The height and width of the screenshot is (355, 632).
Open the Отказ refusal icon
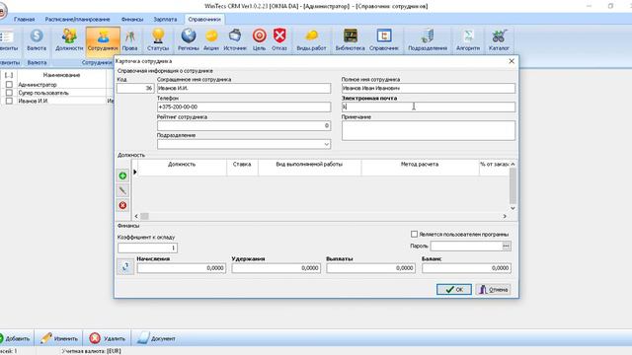pyautogui.click(x=279, y=39)
